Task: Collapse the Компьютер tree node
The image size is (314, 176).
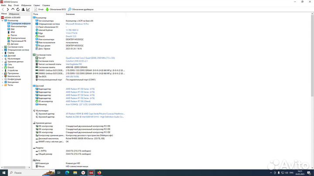Action: tap(3, 20)
